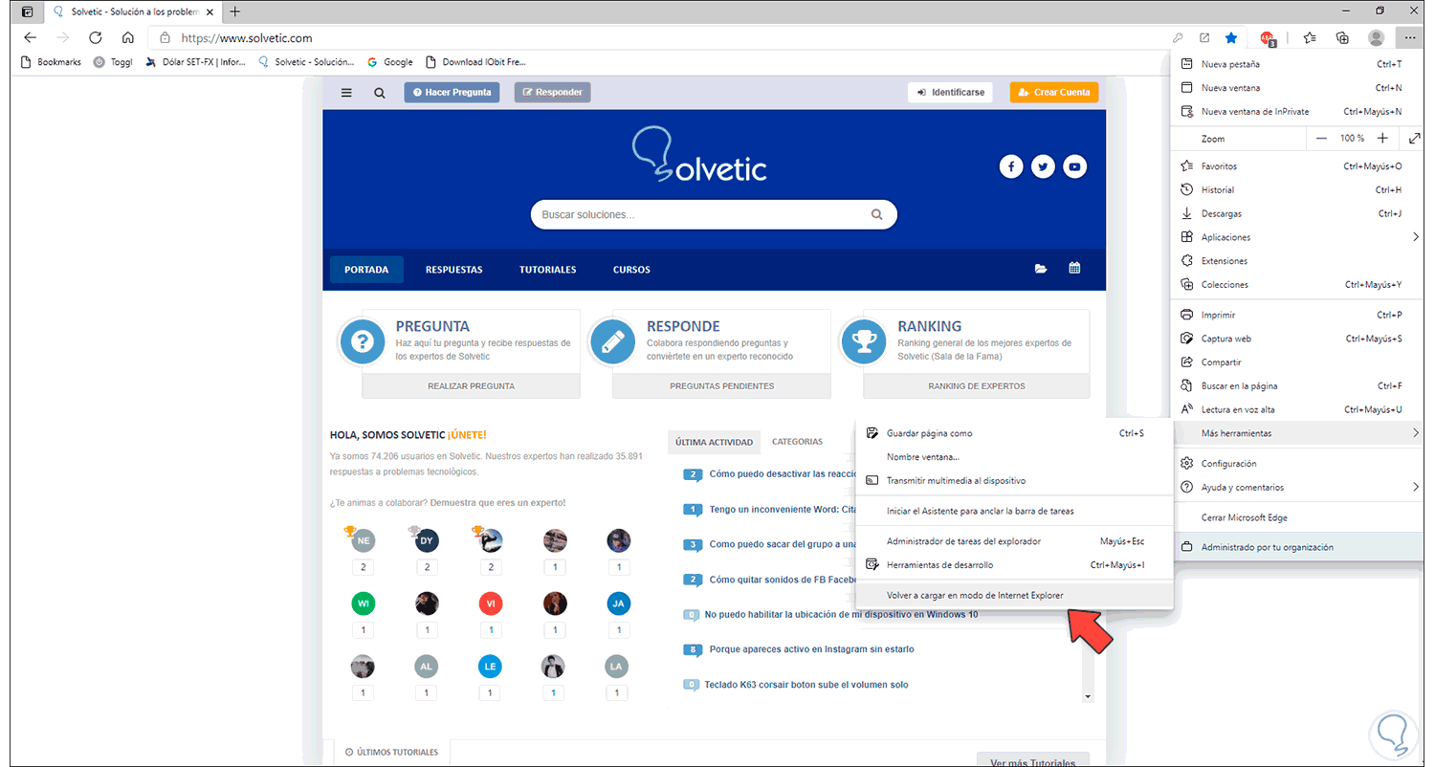Select Nueva ventana de InPrivate
The height and width of the screenshot is (767, 1435).
click(x=1298, y=112)
